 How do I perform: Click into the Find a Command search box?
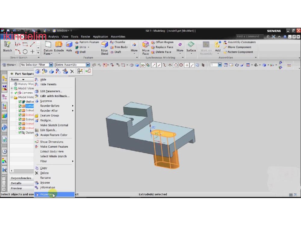click(250, 36)
